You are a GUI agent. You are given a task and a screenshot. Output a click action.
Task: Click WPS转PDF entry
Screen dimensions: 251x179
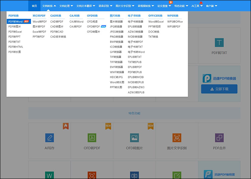pyautogui.click(x=174, y=26)
